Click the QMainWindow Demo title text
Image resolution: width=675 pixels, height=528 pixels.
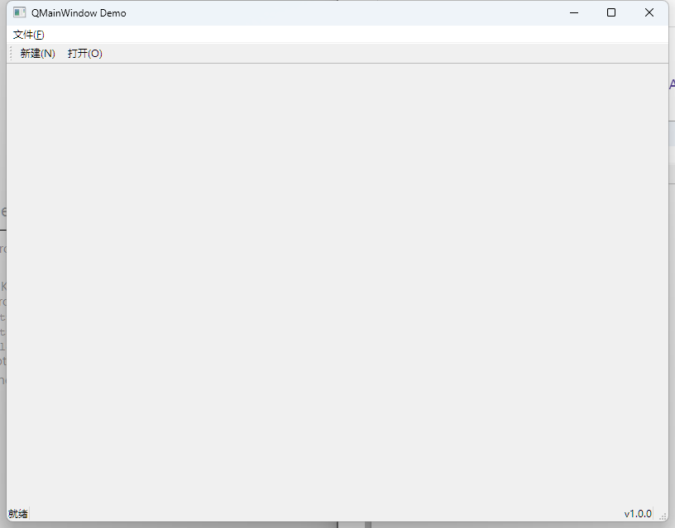point(79,13)
